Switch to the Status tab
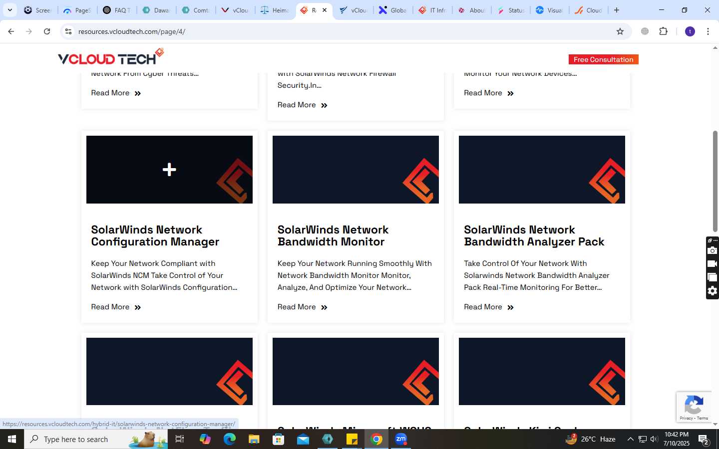This screenshot has width=719, height=449. click(511, 10)
